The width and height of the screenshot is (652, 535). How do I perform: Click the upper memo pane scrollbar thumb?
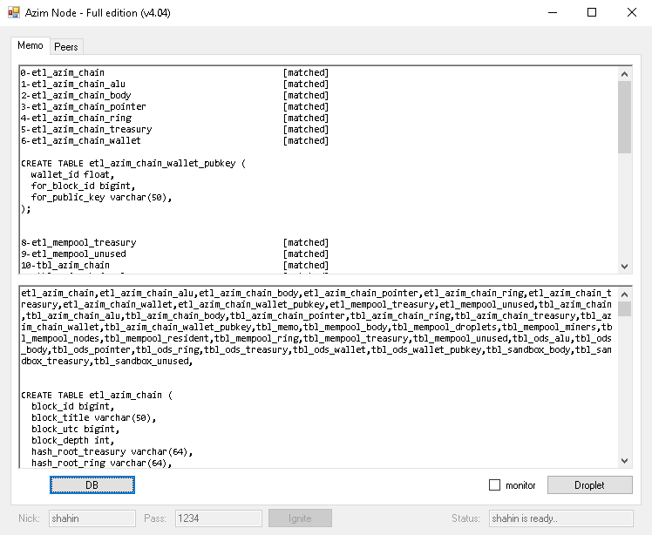click(624, 118)
